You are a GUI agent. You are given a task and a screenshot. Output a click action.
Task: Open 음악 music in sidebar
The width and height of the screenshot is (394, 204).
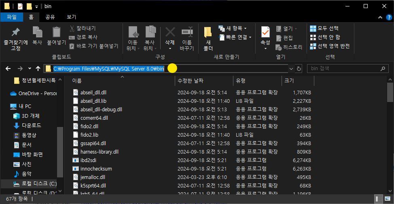(x=22, y=174)
